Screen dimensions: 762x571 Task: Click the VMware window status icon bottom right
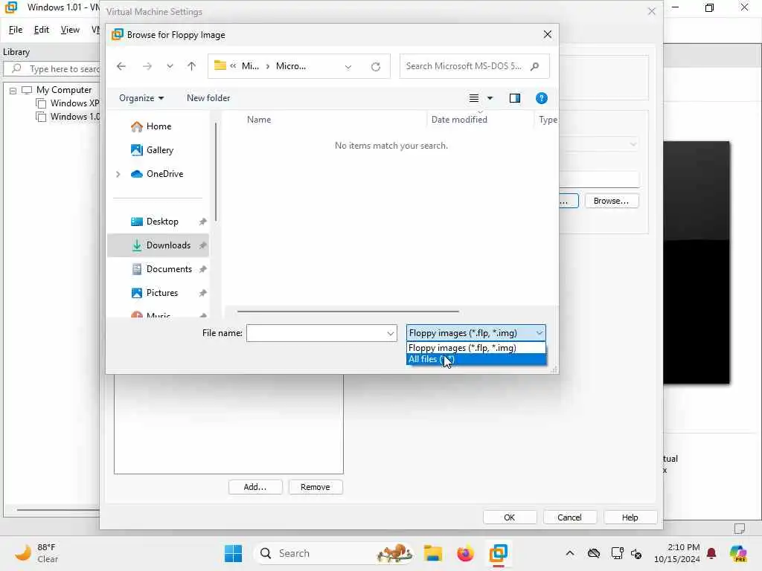(x=740, y=529)
